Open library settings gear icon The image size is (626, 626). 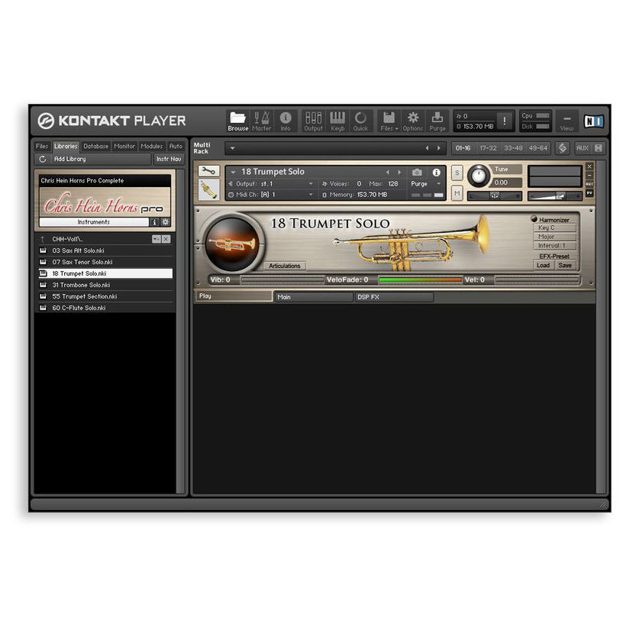tap(166, 222)
